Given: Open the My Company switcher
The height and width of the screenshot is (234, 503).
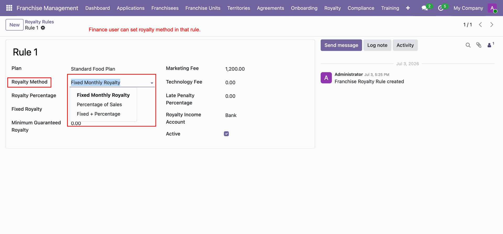Looking at the screenshot, I should 468,8.
